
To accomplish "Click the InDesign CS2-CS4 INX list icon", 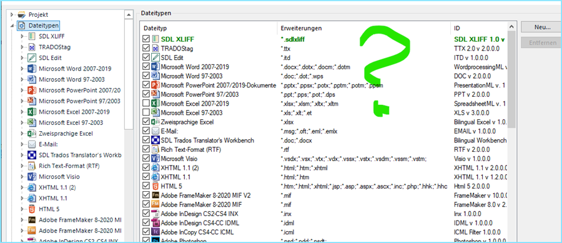I will click(x=155, y=214).
